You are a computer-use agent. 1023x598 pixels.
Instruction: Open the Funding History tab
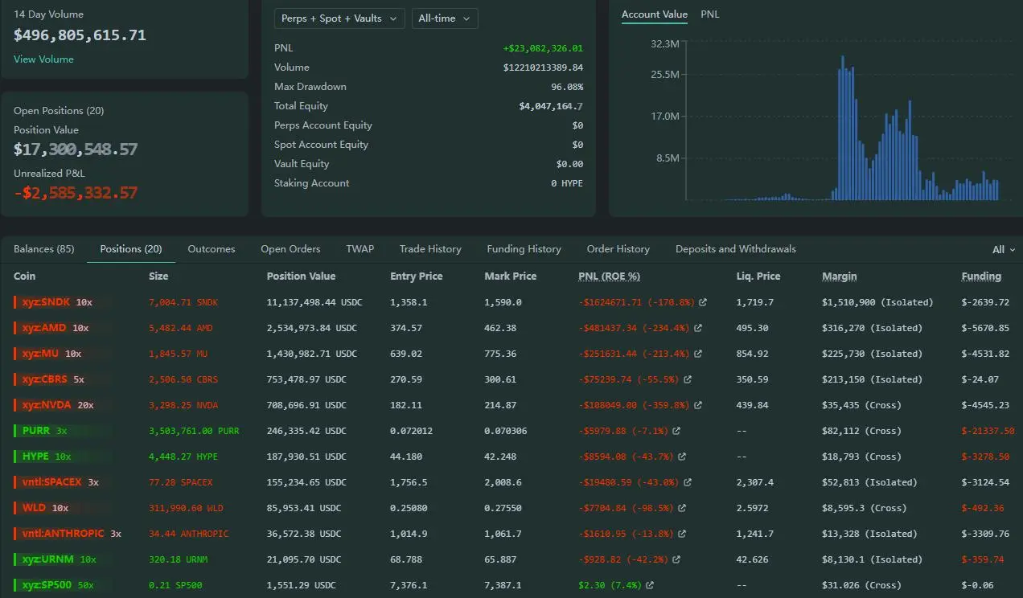524,249
